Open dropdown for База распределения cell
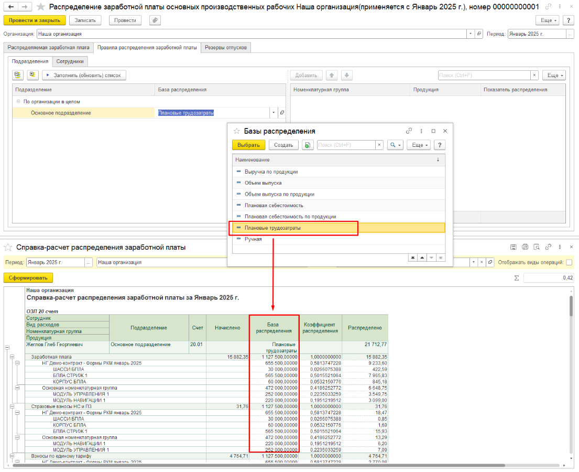The width and height of the screenshot is (579, 472). [273, 113]
